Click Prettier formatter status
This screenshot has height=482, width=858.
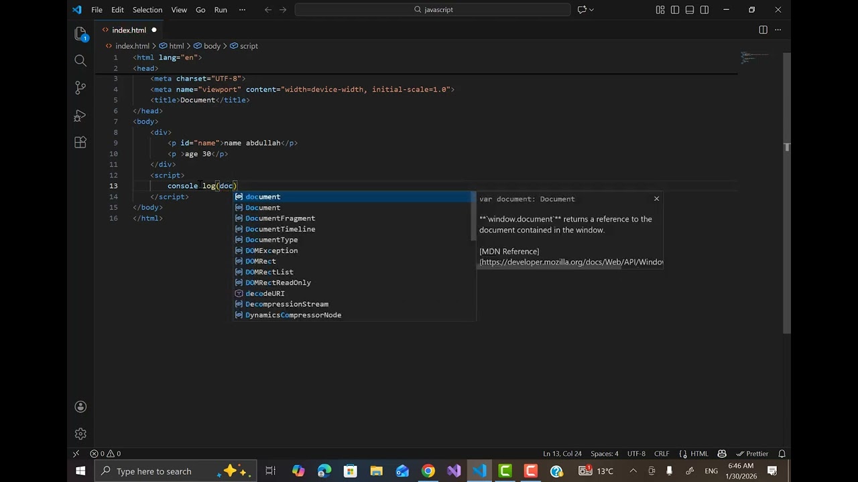pyautogui.click(x=752, y=453)
